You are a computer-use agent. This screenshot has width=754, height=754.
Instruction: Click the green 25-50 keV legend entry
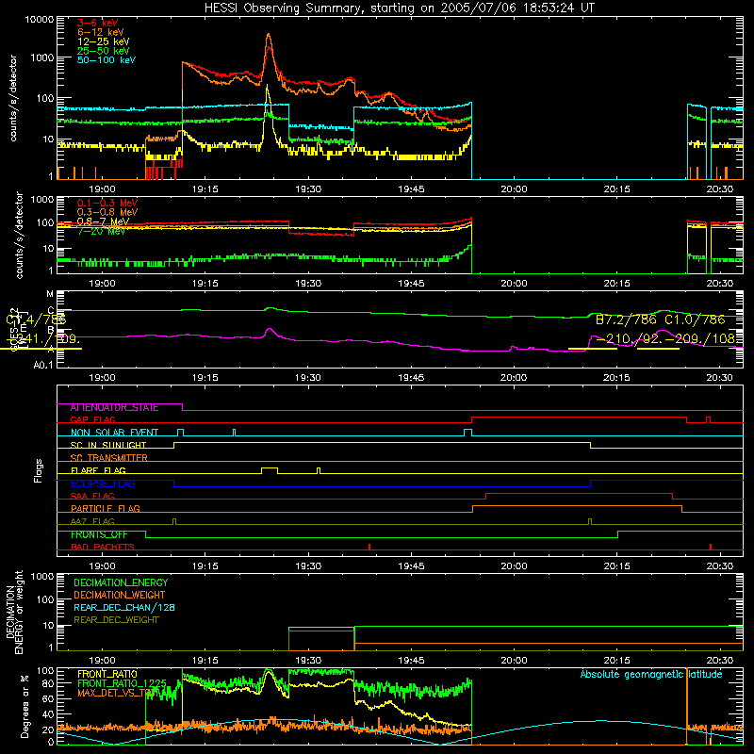[104, 51]
